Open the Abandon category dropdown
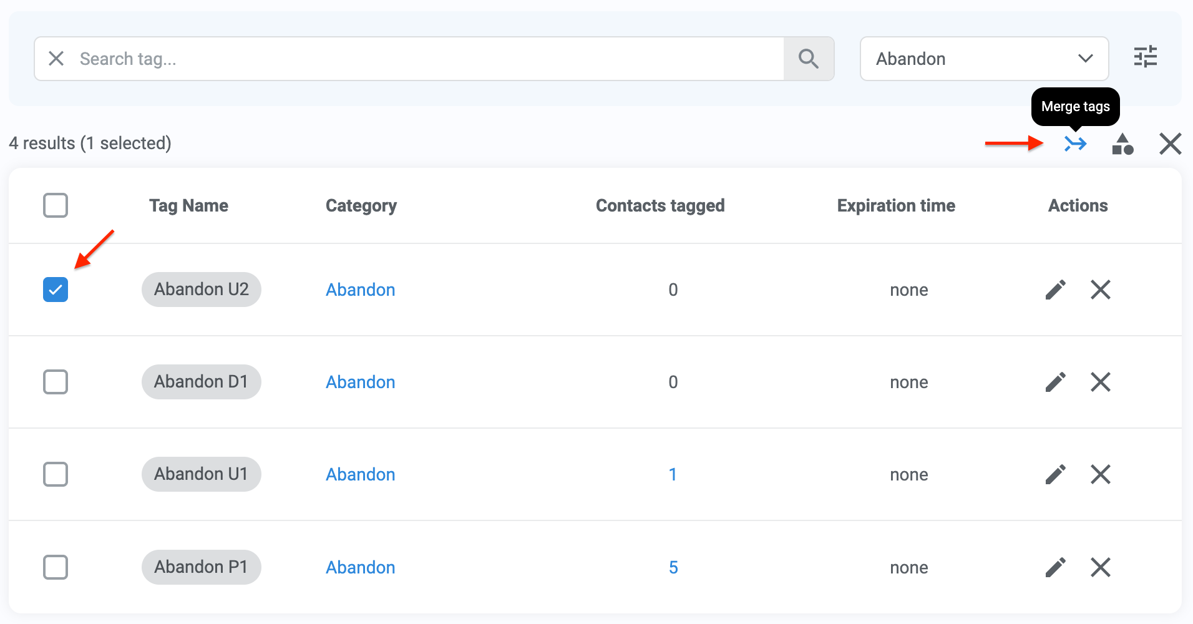 984,59
